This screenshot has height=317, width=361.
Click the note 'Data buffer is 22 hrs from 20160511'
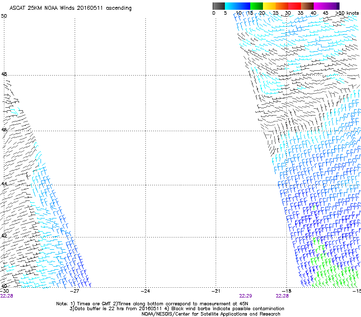pyautogui.click(x=118, y=309)
